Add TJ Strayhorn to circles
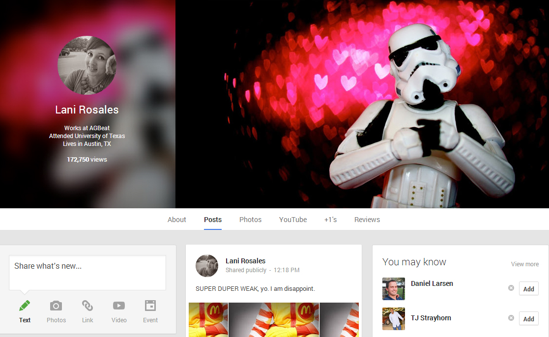The height and width of the screenshot is (337, 549). 528,319
